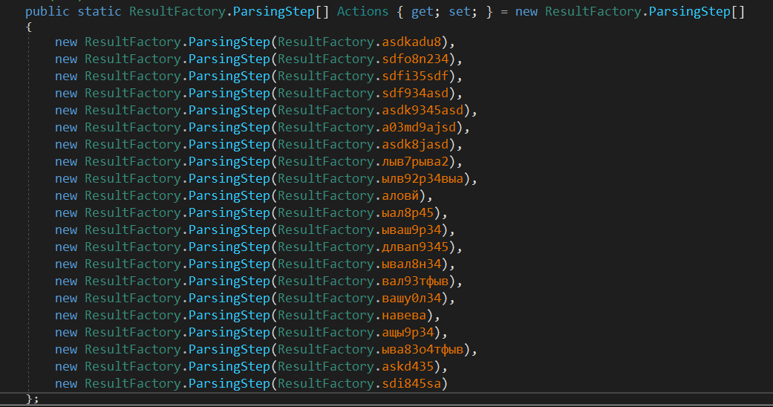Click the длвап9345 method reference
The width and height of the screenshot is (773, 407).
point(413,247)
